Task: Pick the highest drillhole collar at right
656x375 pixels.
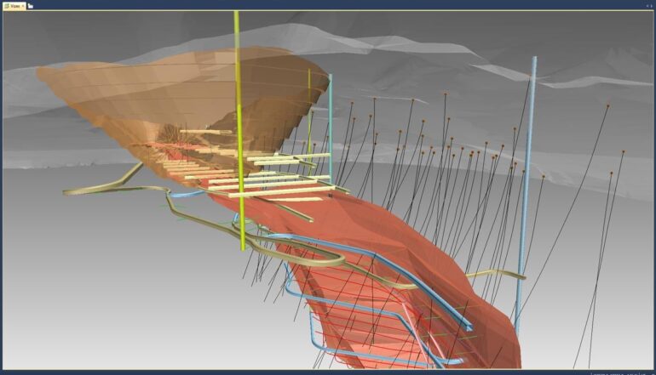Action: coord(607,106)
